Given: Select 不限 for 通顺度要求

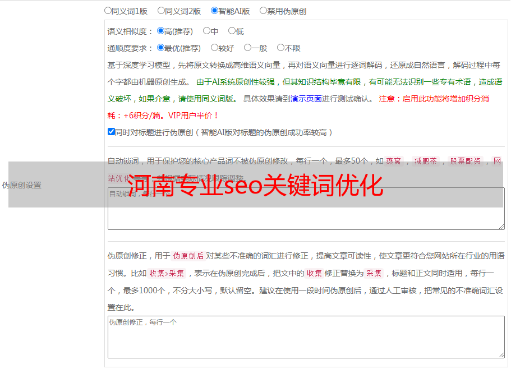Looking at the screenshot, I should [281, 48].
